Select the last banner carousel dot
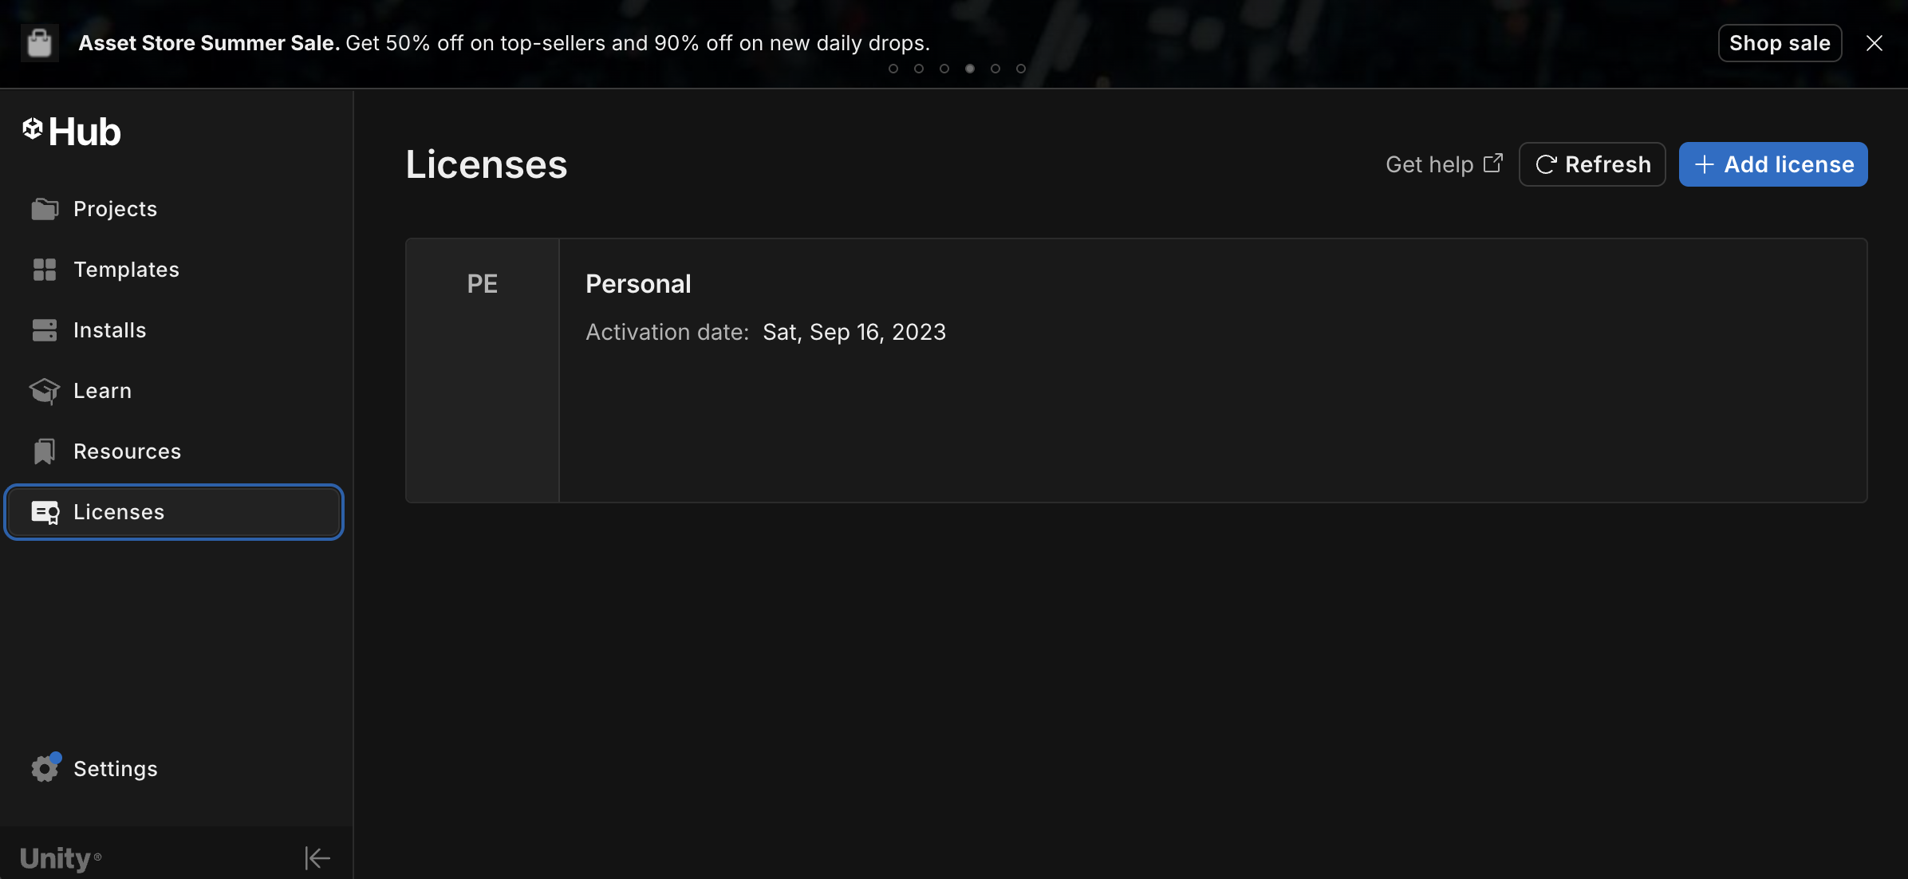 (1021, 69)
